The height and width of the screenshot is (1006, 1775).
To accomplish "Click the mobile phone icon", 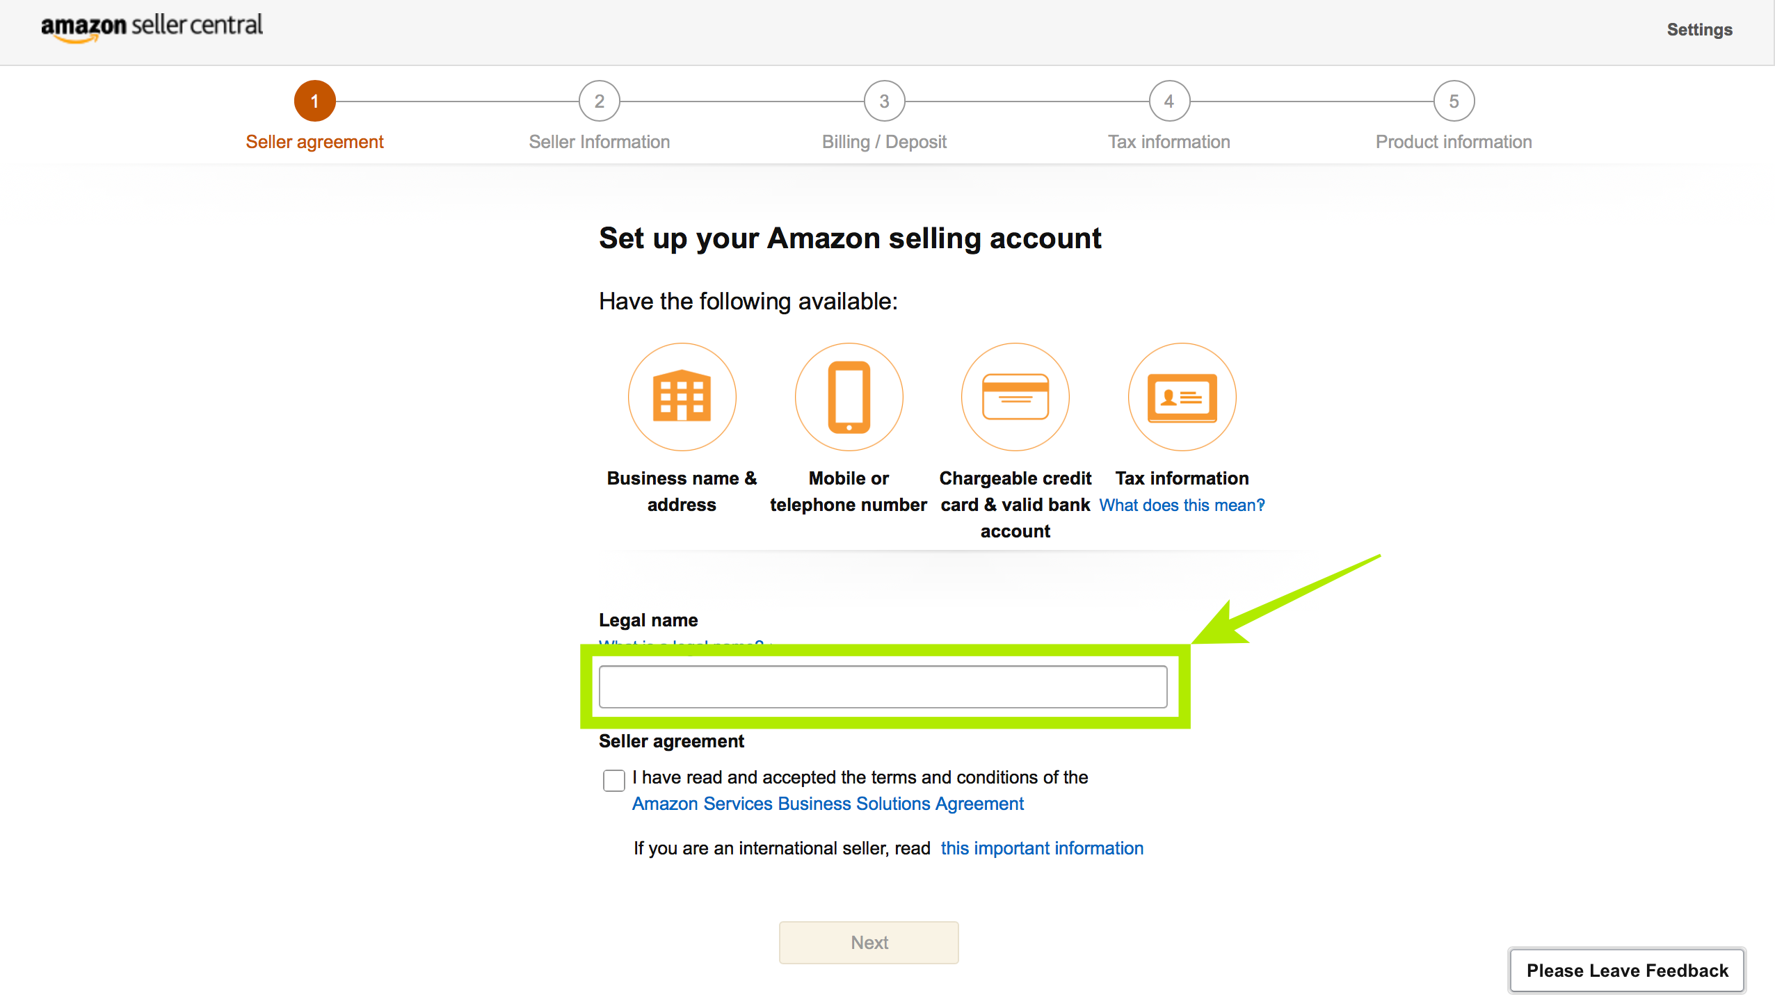I will click(849, 397).
